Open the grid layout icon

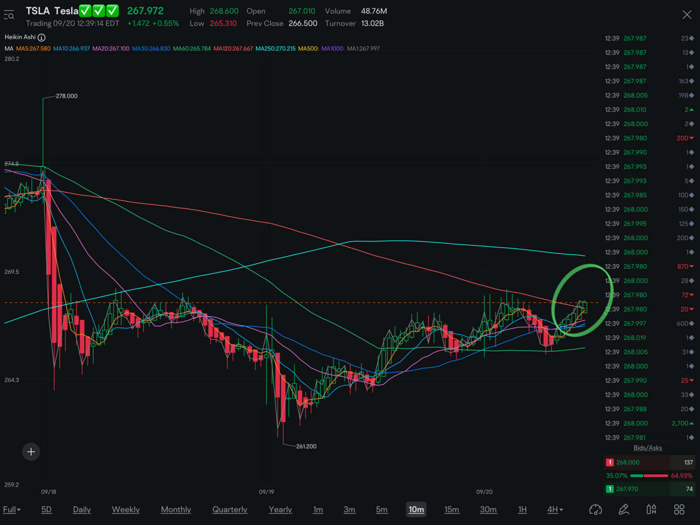pos(679,509)
